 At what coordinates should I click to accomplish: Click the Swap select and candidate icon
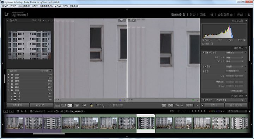(164, 105)
